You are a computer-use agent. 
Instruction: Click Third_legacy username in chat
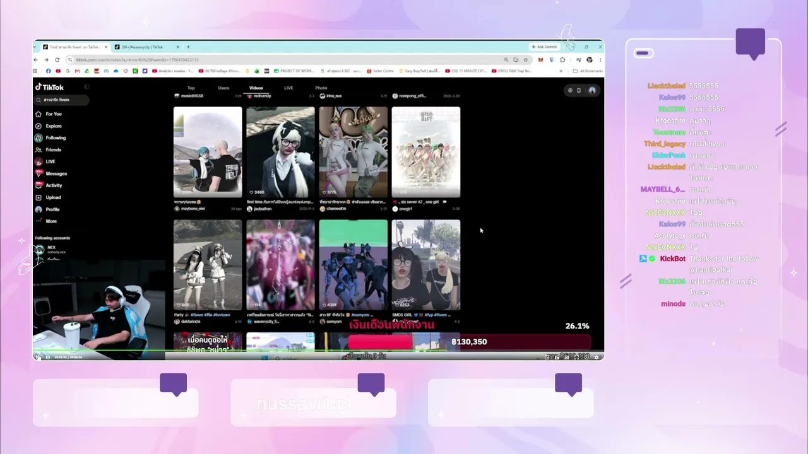click(665, 144)
